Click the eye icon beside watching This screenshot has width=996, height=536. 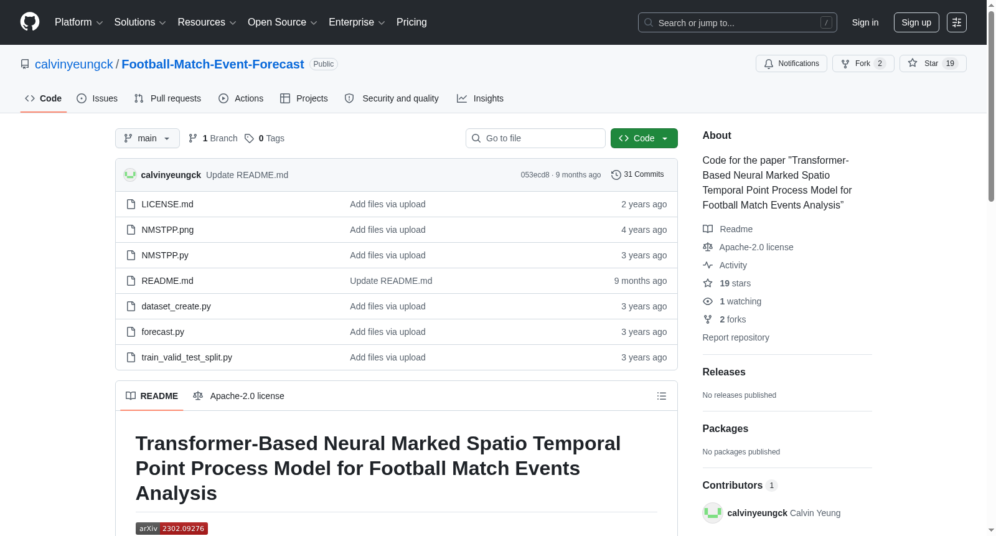coord(708,301)
